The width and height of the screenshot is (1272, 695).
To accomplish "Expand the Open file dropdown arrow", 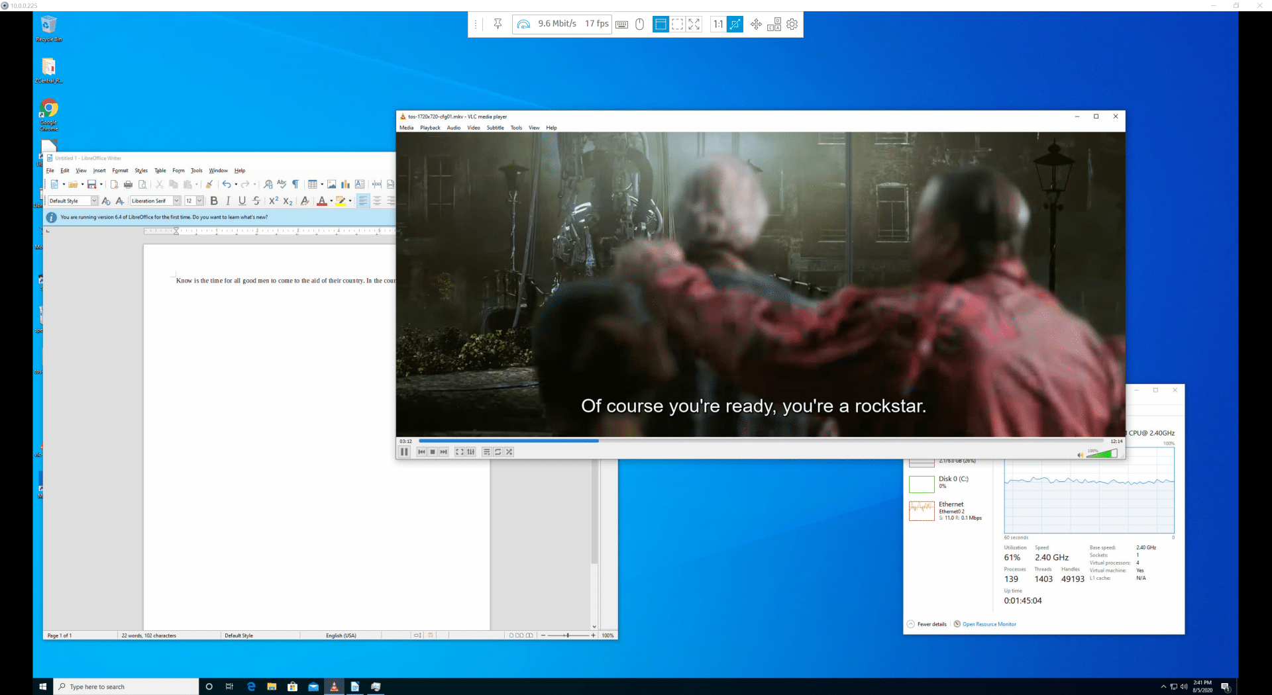I will (82, 185).
